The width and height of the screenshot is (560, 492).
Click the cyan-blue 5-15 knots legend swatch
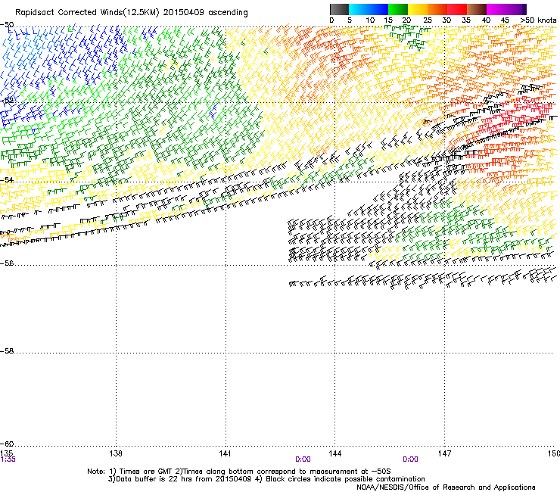point(369,9)
